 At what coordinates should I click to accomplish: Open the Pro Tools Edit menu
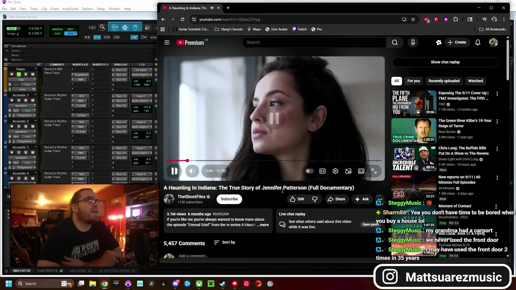(x=13, y=9)
